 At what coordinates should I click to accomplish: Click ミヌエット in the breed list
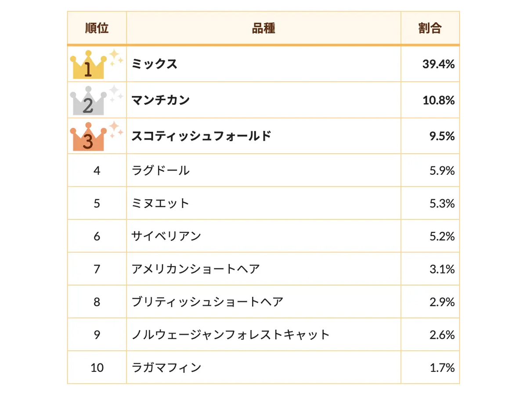pos(160,203)
